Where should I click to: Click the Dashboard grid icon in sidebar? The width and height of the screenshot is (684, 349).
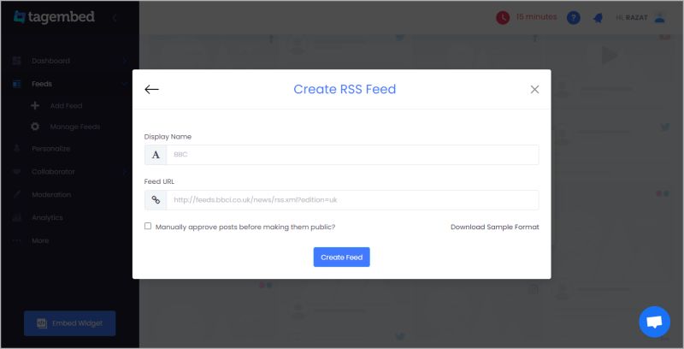coord(16,61)
